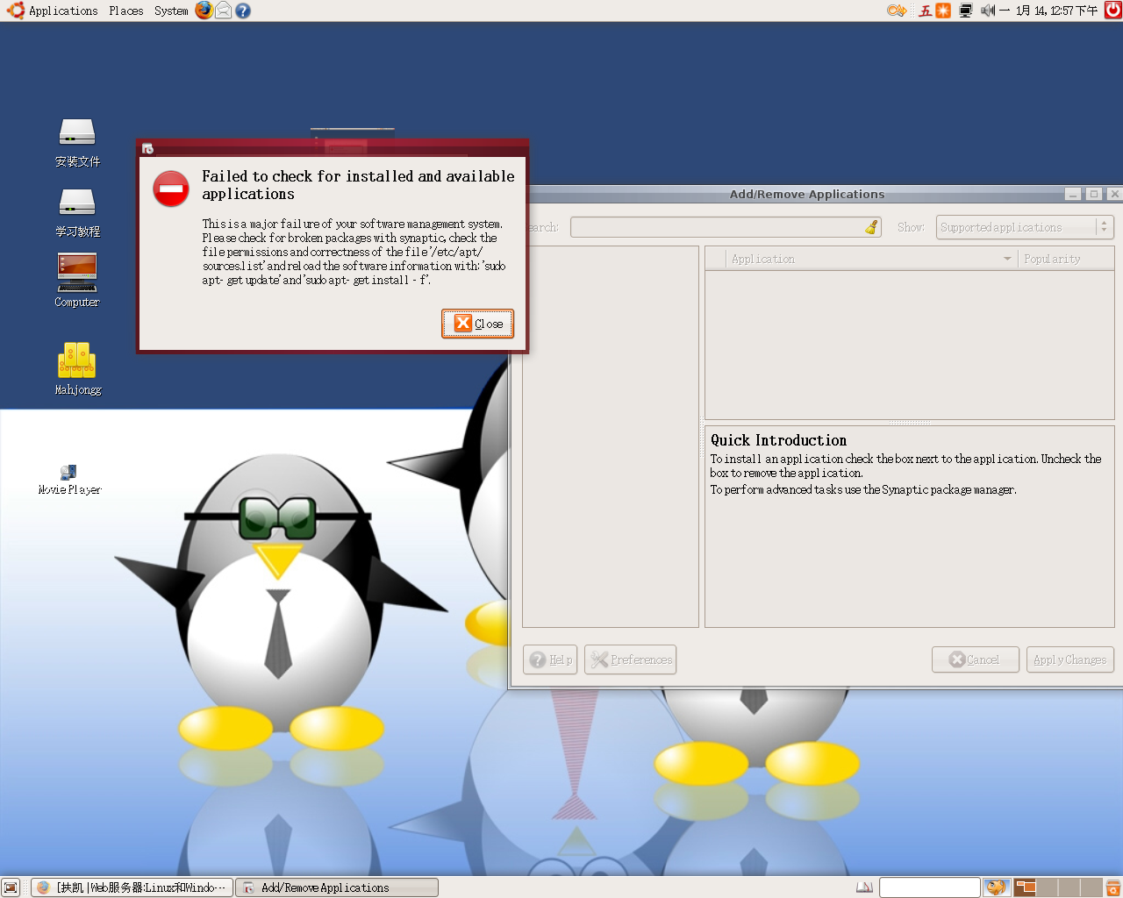
Task: Click the Show Desktop button in bottom panel
Action: click(11, 887)
